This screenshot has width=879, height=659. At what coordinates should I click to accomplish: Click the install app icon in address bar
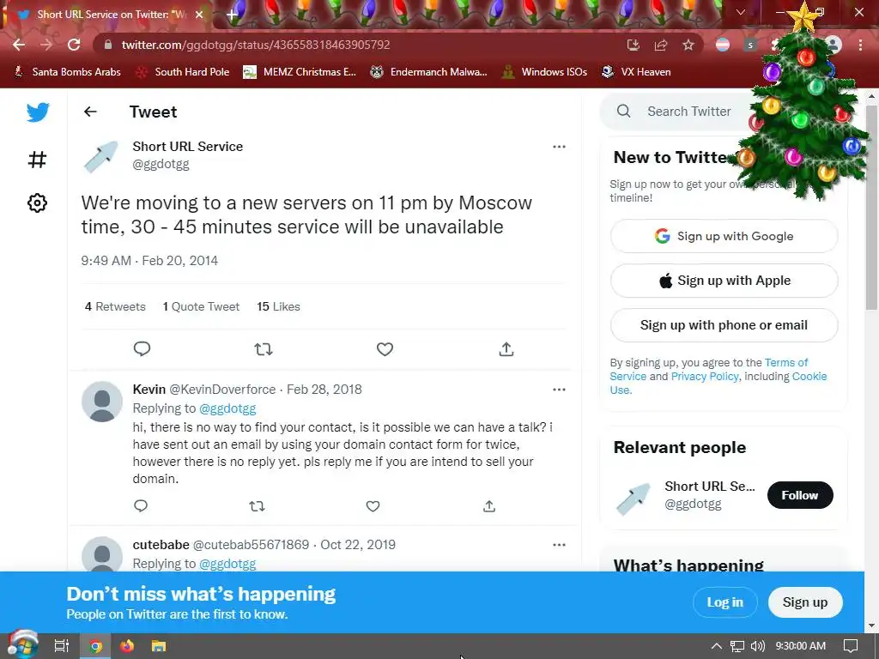coord(633,45)
